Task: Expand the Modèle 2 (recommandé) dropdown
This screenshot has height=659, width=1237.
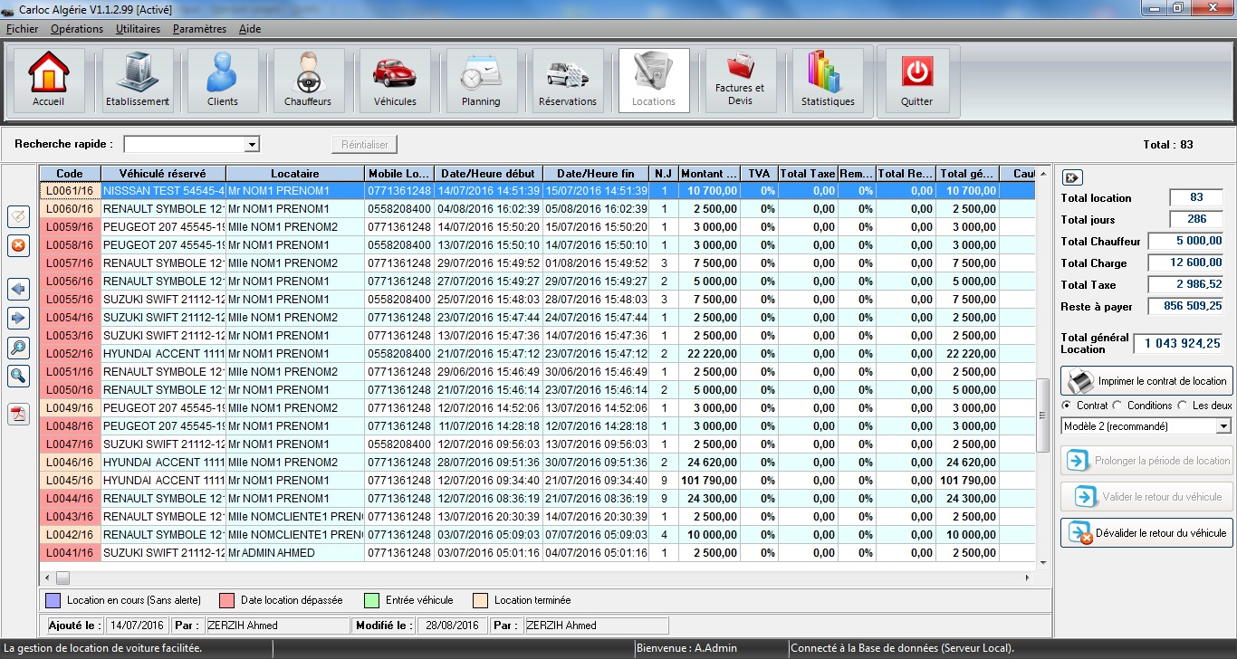Action: coord(1223,426)
